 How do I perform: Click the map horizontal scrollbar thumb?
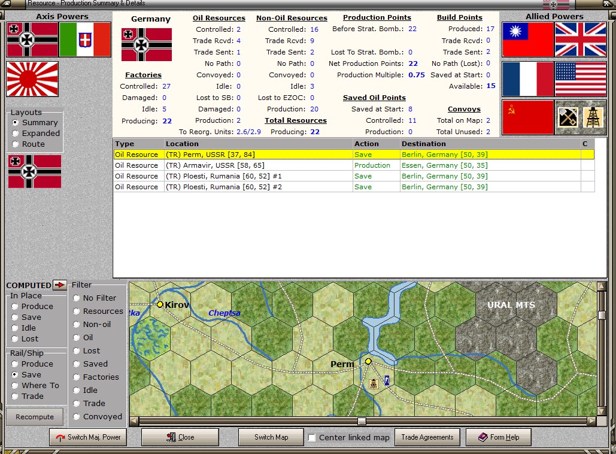tap(362, 422)
